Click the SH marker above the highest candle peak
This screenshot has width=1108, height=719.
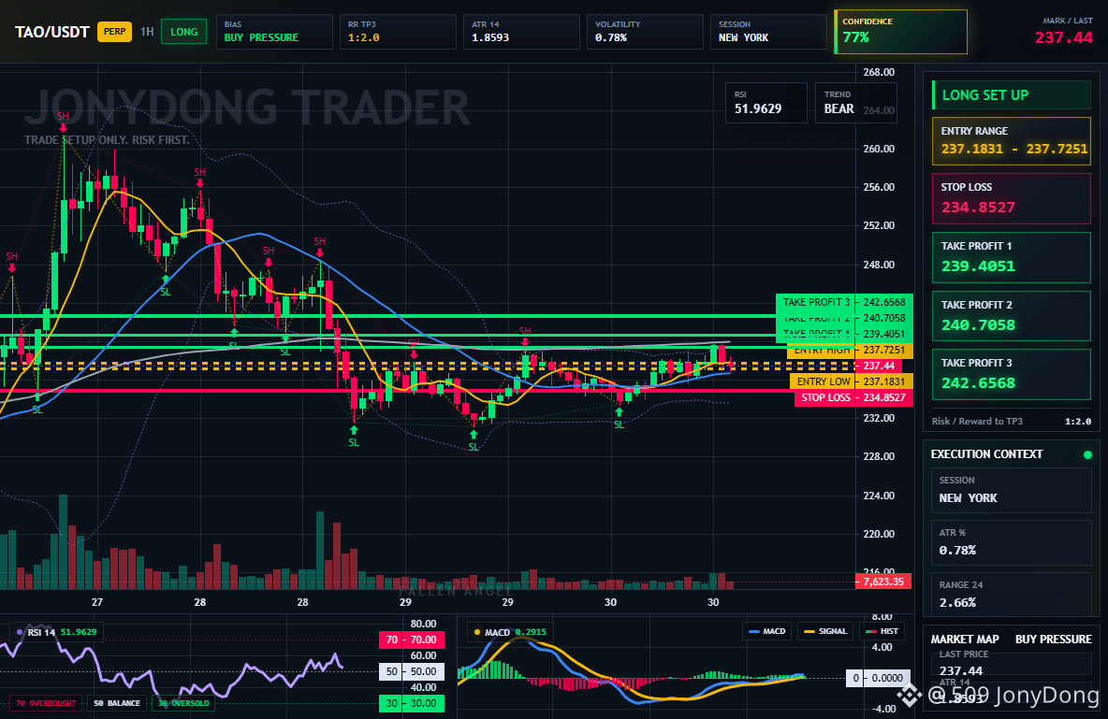[63, 117]
